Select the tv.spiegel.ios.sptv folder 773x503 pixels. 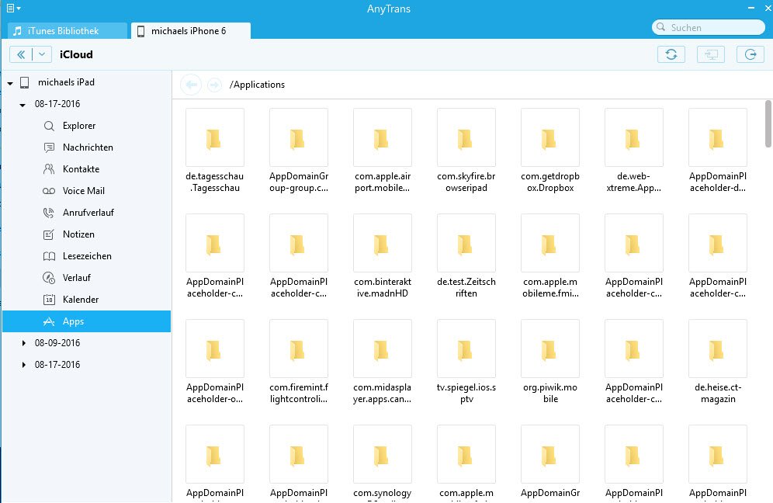(x=466, y=362)
